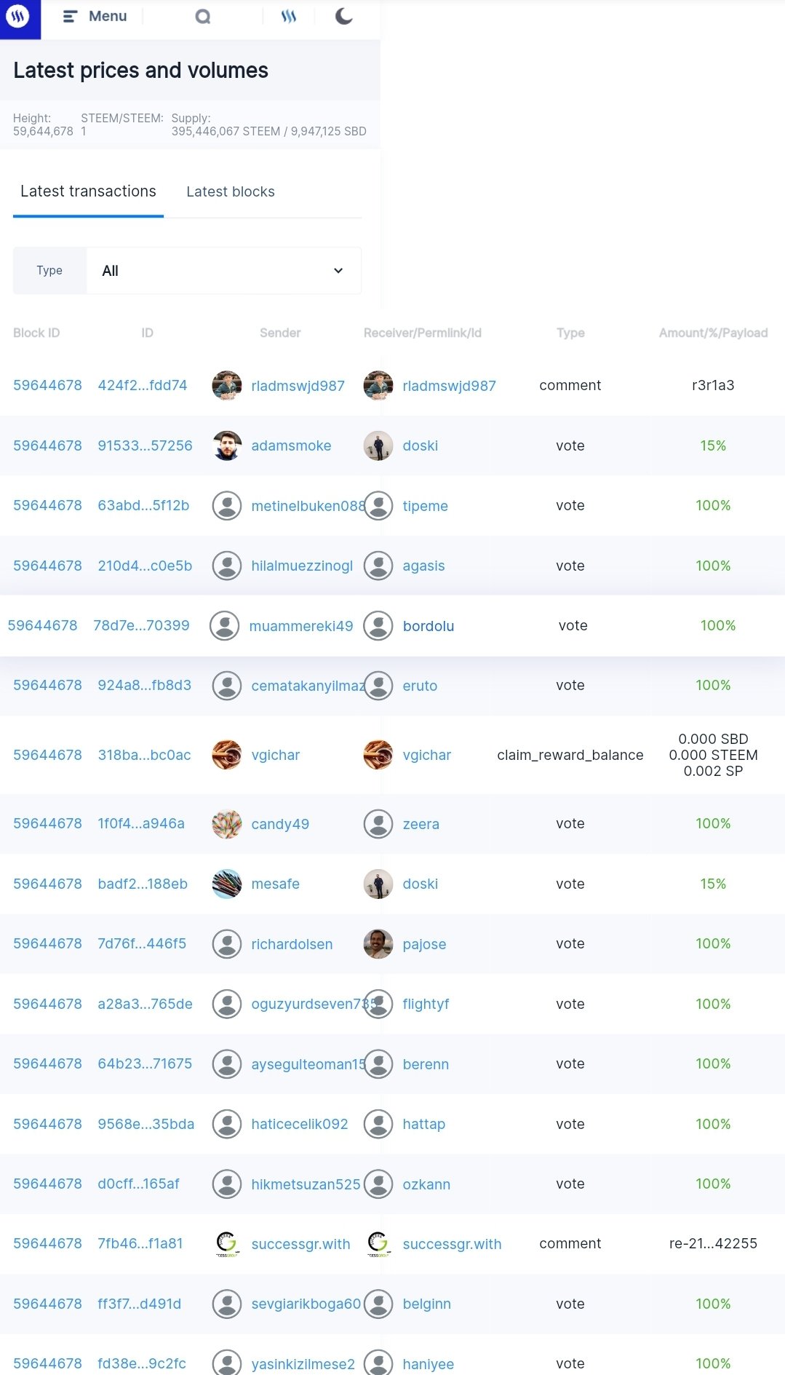Click vgichar sender avatar icon

(x=227, y=755)
